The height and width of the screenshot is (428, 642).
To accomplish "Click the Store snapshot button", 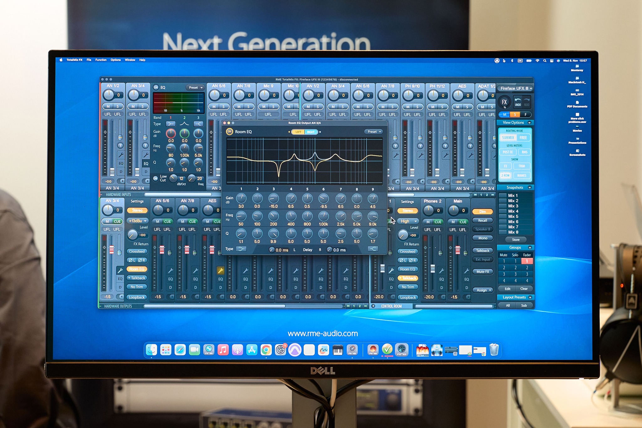I will [516, 240].
